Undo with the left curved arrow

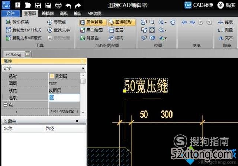pyautogui.click(x=68, y=6)
